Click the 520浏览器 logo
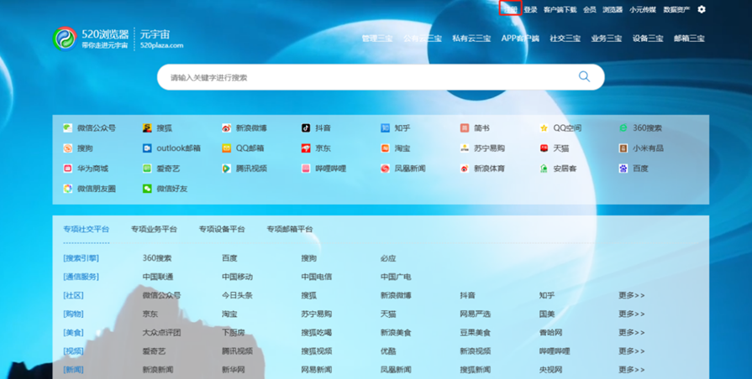752x379 pixels. coord(65,39)
